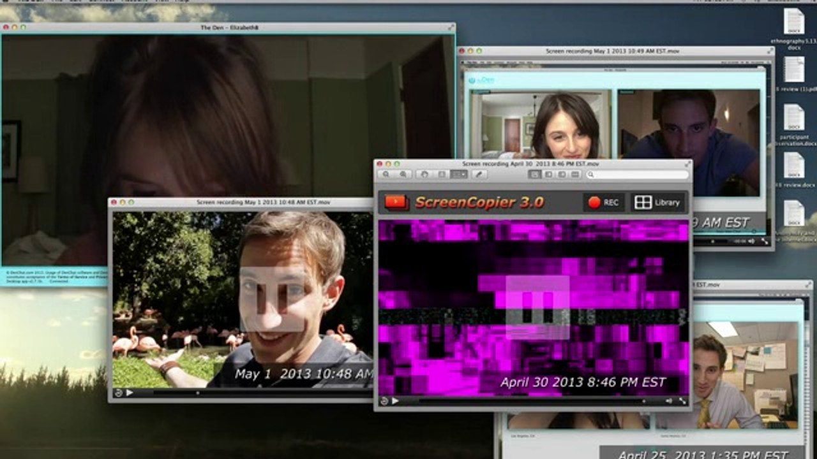The height and width of the screenshot is (459, 817).
Task: Click the title bar expand arrow of April 30 window
Action: pos(687,164)
